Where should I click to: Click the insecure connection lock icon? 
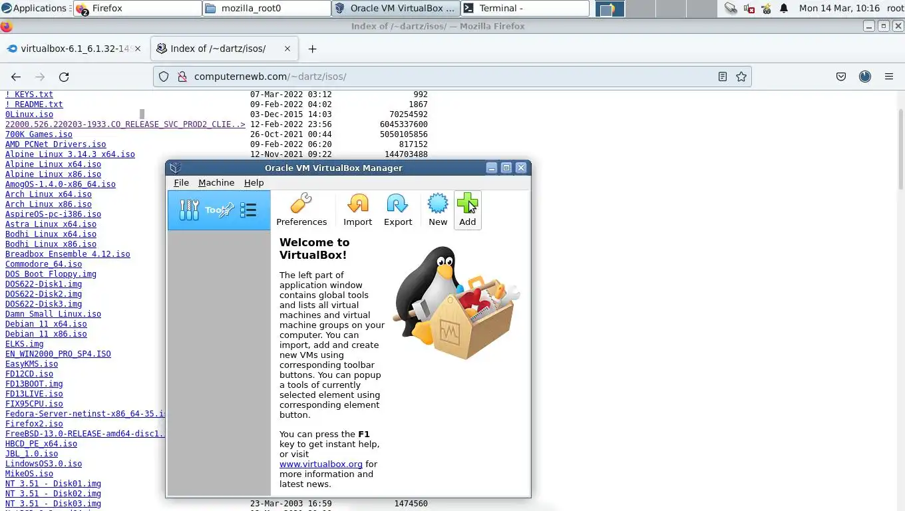pos(182,77)
